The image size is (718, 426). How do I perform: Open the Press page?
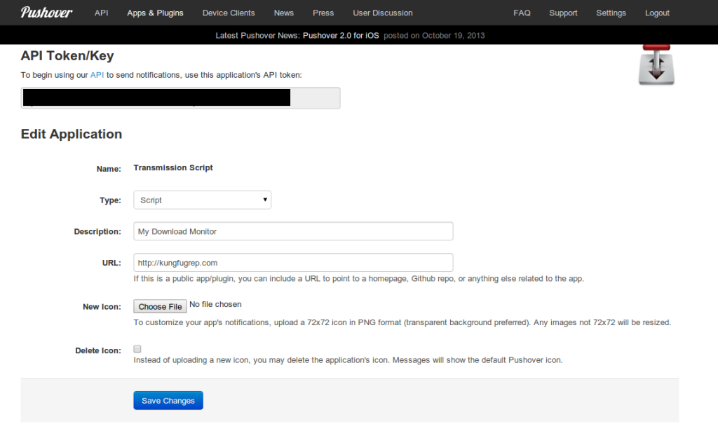(323, 13)
